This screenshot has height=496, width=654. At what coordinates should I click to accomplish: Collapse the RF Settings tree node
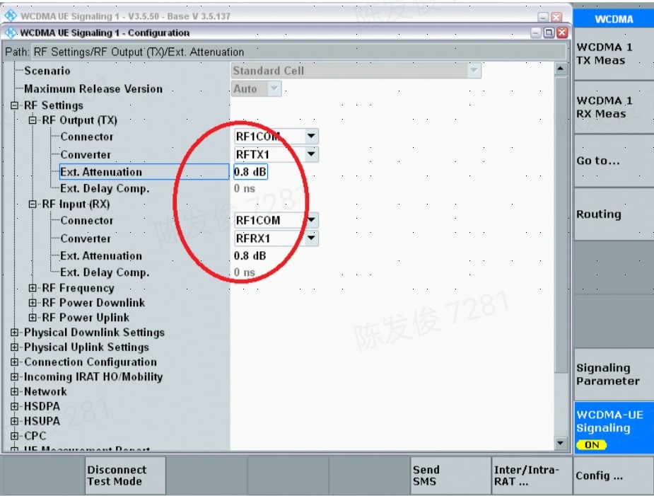click(x=15, y=105)
